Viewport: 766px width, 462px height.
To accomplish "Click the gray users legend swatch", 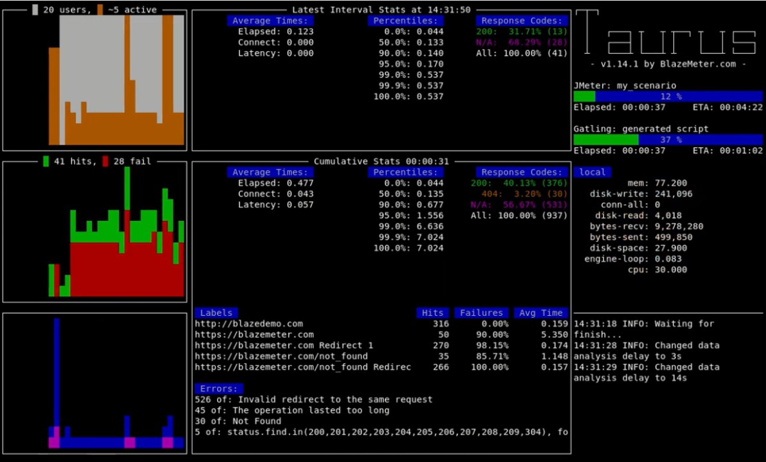I will (x=34, y=10).
